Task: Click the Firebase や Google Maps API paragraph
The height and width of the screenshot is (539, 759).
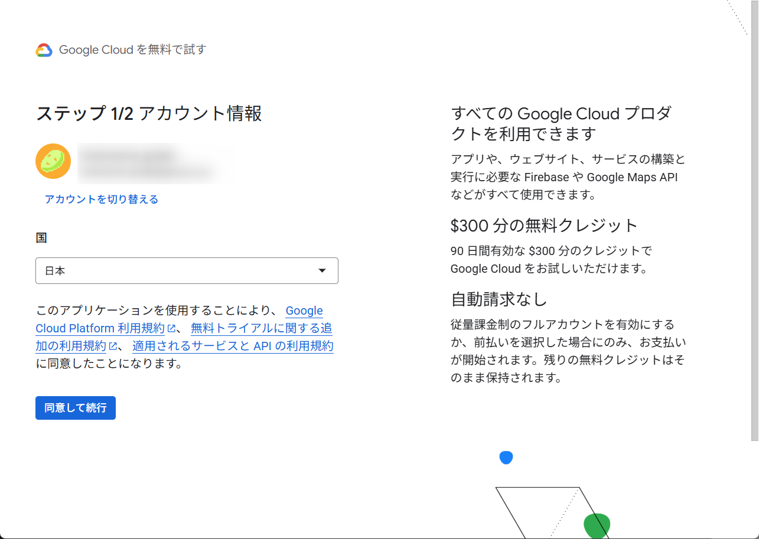Action: (x=568, y=177)
